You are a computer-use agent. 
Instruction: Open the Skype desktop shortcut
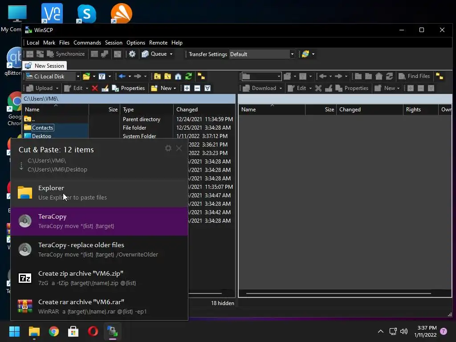pos(86,13)
